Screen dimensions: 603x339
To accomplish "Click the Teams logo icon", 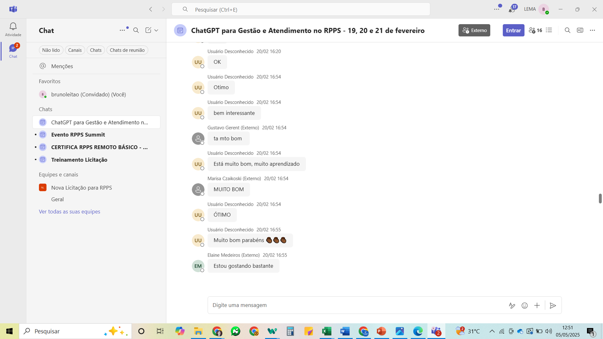I will [13, 9].
